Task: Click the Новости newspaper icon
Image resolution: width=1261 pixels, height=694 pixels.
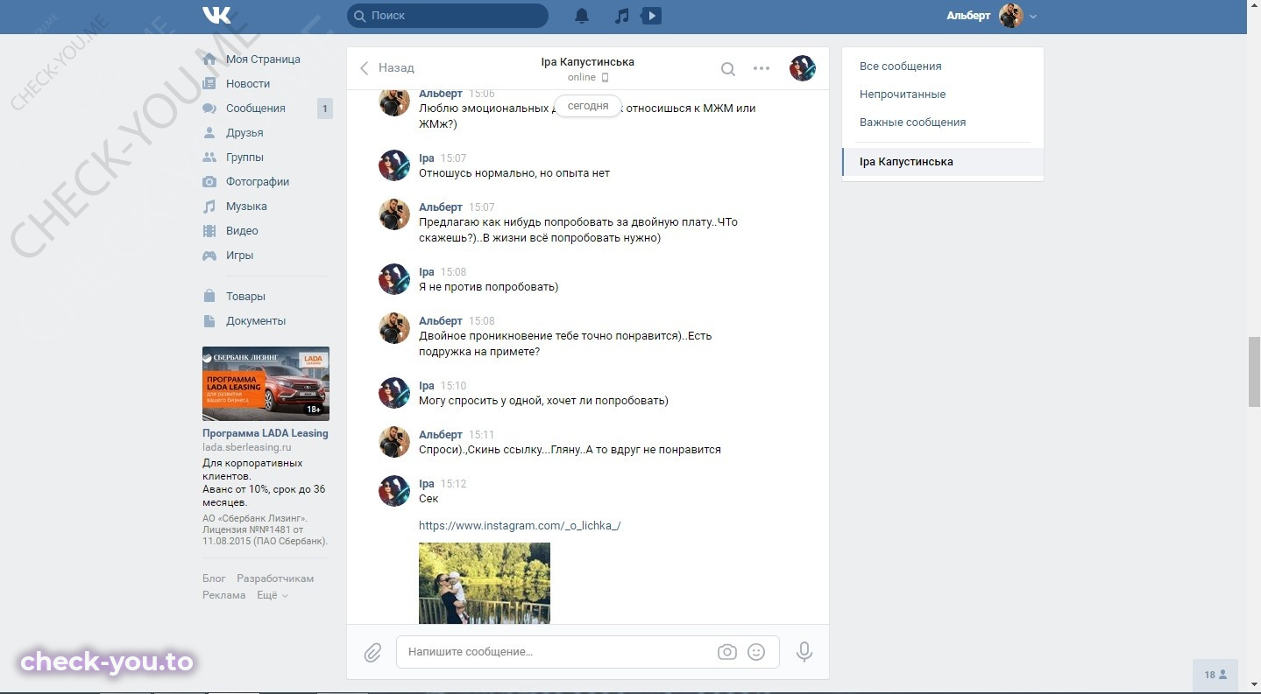Action: coord(209,84)
